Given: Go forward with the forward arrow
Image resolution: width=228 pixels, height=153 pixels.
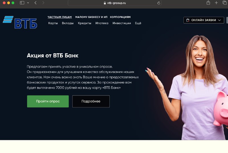Looking at the screenshot, I should pos(43,3).
